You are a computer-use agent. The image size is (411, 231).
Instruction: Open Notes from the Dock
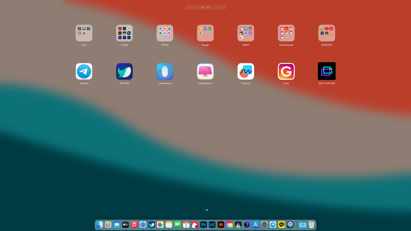point(169,225)
